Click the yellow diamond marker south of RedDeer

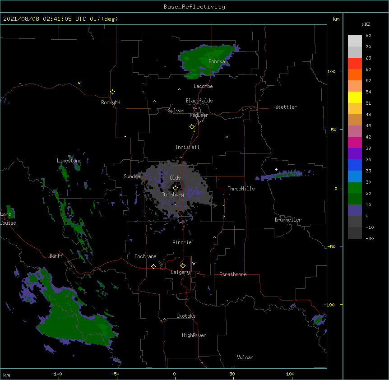[192, 127]
